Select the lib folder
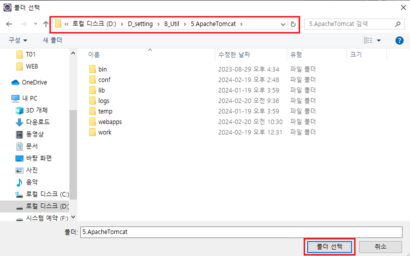Image resolution: width=410 pixels, height=256 pixels. [97, 90]
